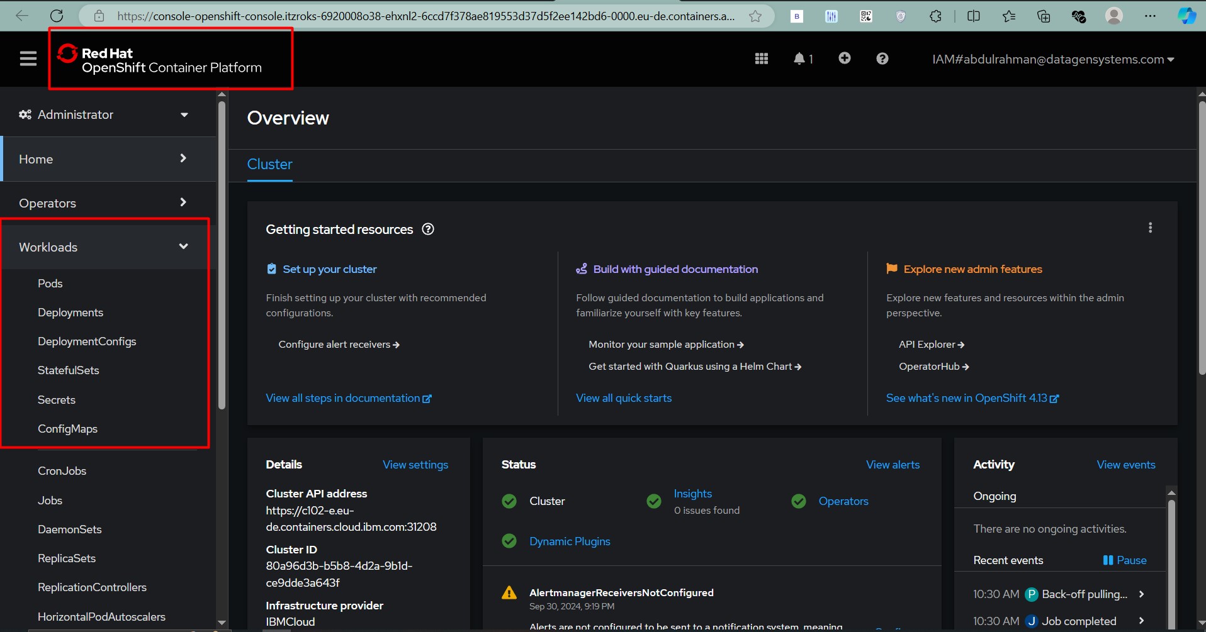The width and height of the screenshot is (1206, 632).
Task: Open browser settings ellipsis menu
Action: coord(1150,16)
